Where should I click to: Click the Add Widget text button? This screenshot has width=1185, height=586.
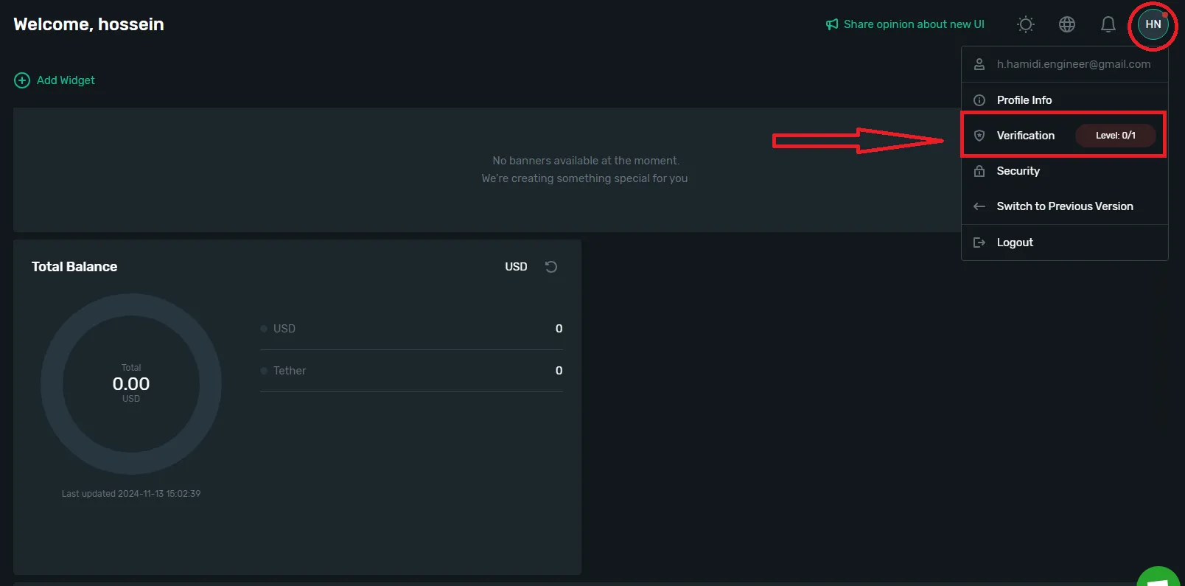(x=66, y=80)
